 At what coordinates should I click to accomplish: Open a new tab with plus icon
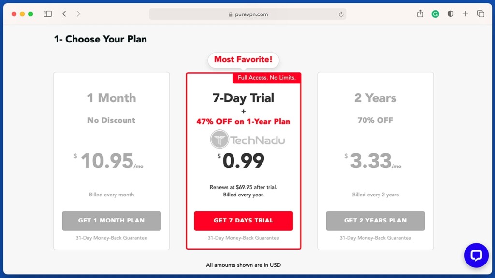point(466,14)
